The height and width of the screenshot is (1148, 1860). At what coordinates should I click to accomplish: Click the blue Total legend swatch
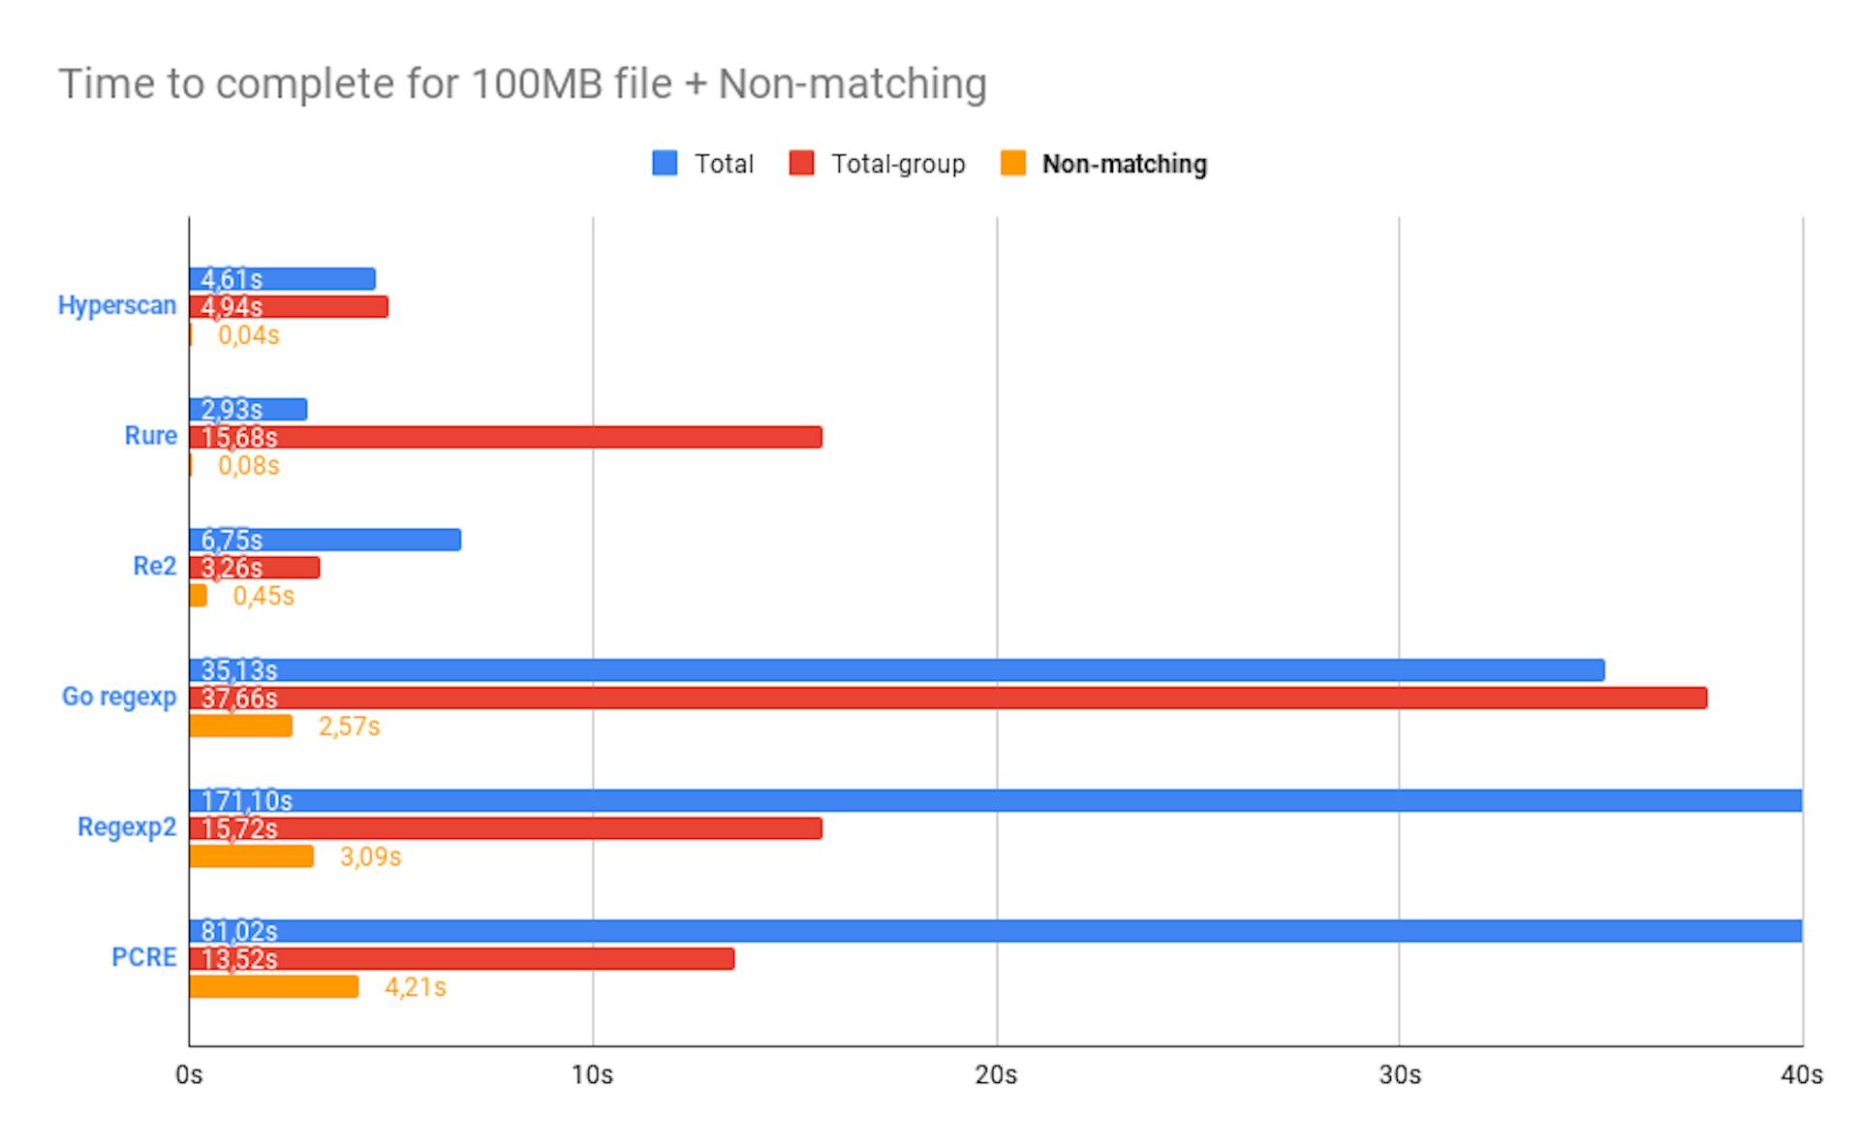click(665, 164)
